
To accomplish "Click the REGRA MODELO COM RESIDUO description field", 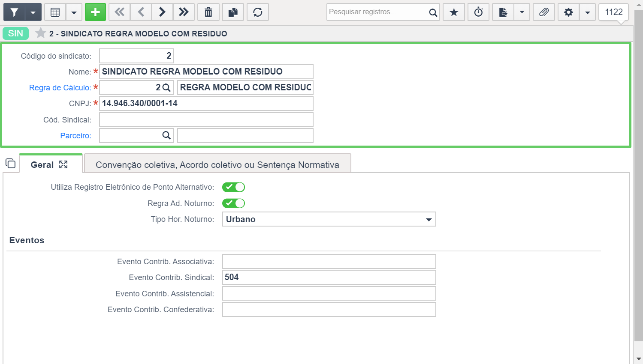I will [x=245, y=87].
